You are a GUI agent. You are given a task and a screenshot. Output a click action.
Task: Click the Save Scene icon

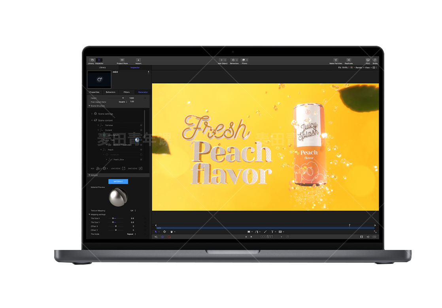[141, 168]
